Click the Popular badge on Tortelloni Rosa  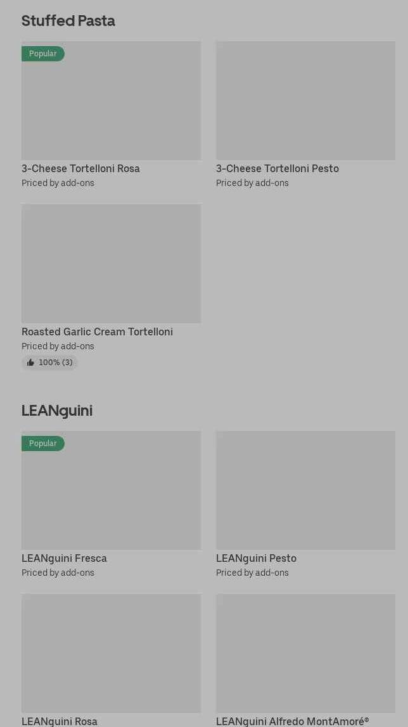coord(43,54)
